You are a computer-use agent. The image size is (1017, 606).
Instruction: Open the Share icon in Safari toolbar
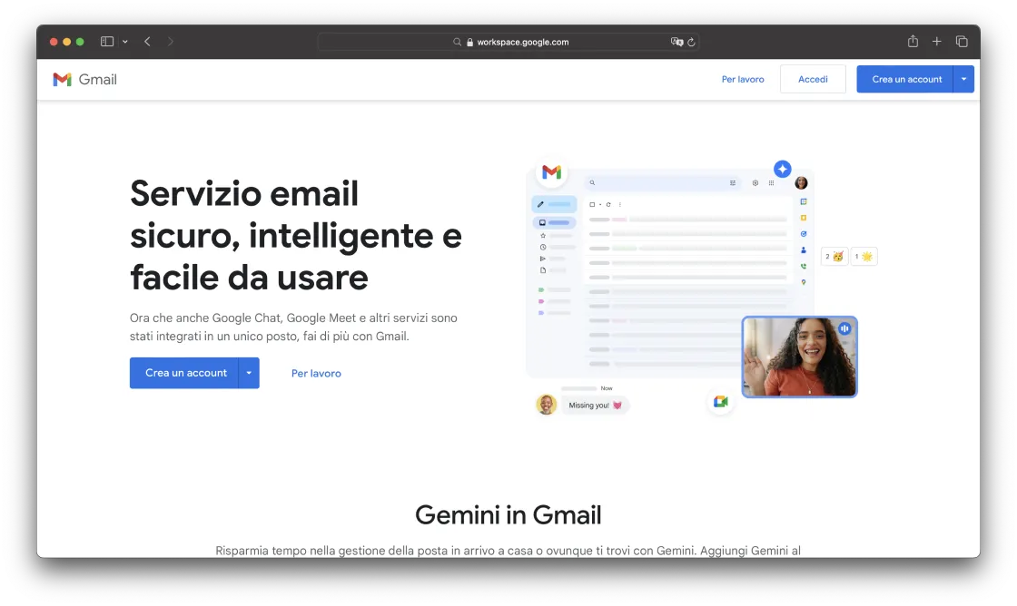pyautogui.click(x=913, y=42)
